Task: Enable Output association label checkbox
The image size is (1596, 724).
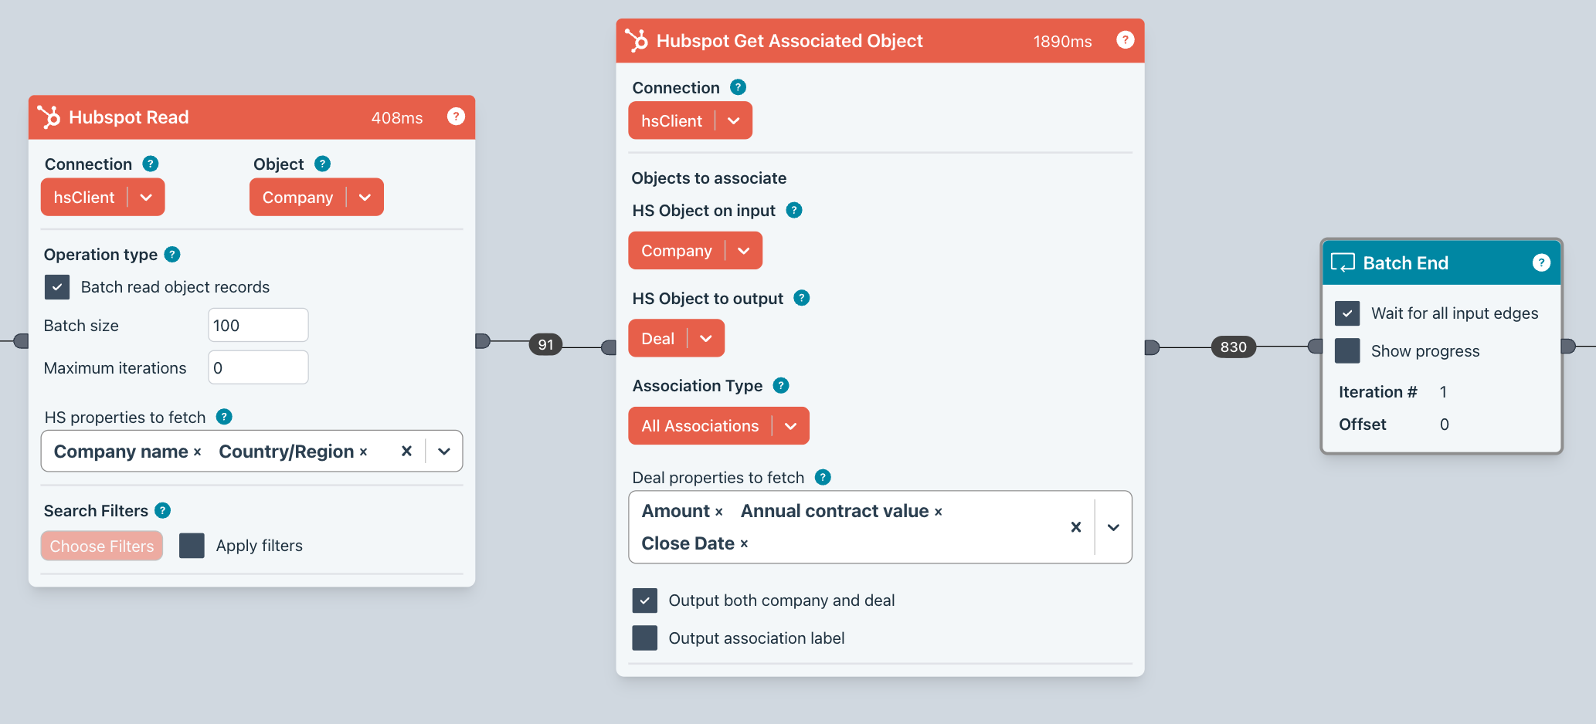Action: coord(644,638)
